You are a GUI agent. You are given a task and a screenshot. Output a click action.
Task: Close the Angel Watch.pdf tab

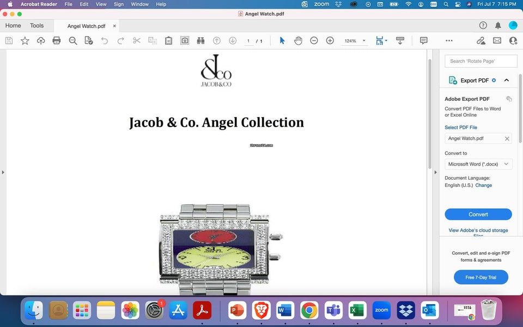pos(114,26)
